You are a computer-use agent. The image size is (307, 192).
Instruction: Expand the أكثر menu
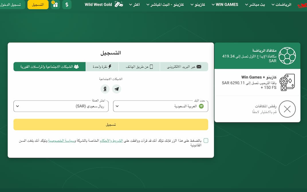click(134, 5)
